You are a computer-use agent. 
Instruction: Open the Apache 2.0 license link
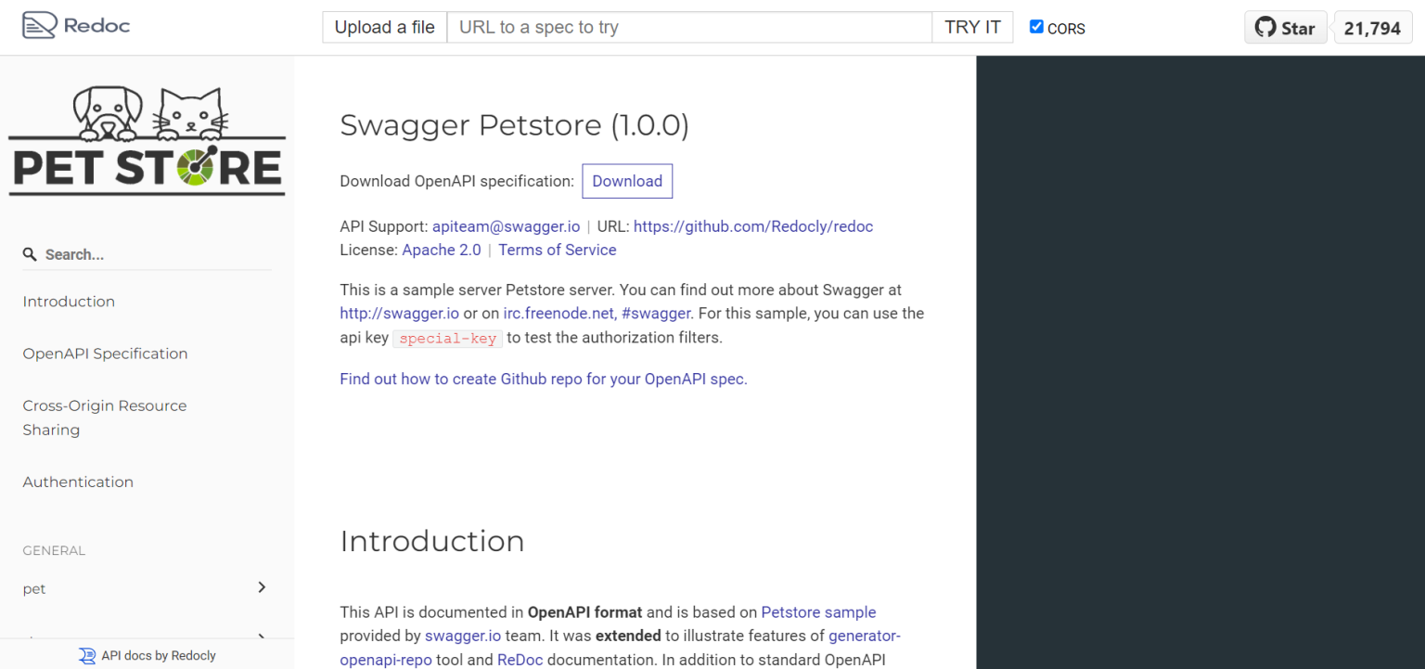442,250
